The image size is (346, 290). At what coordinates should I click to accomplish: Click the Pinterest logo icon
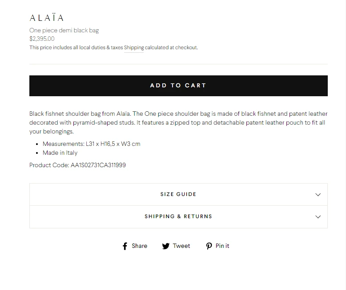click(209, 246)
